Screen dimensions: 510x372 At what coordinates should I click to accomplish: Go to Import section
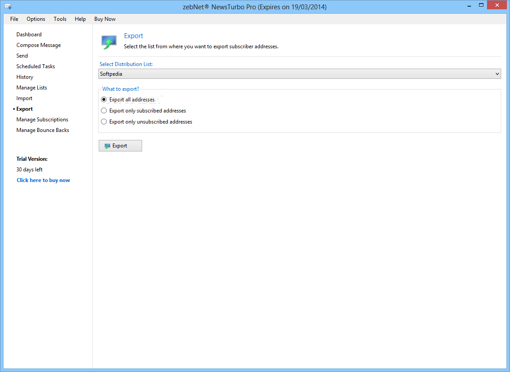pos(24,98)
